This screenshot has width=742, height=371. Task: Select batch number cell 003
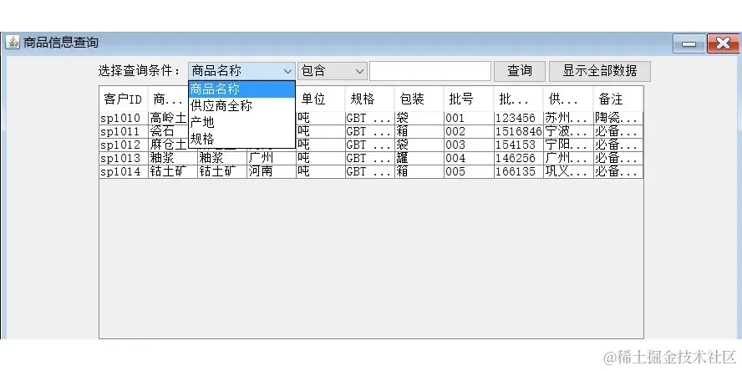click(x=469, y=145)
